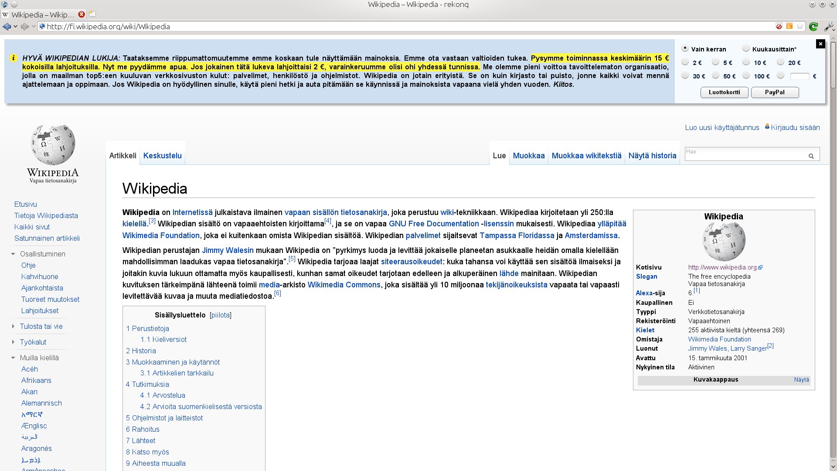
Task: Collapse the Muilla kielillä section
Action: tap(13, 358)
